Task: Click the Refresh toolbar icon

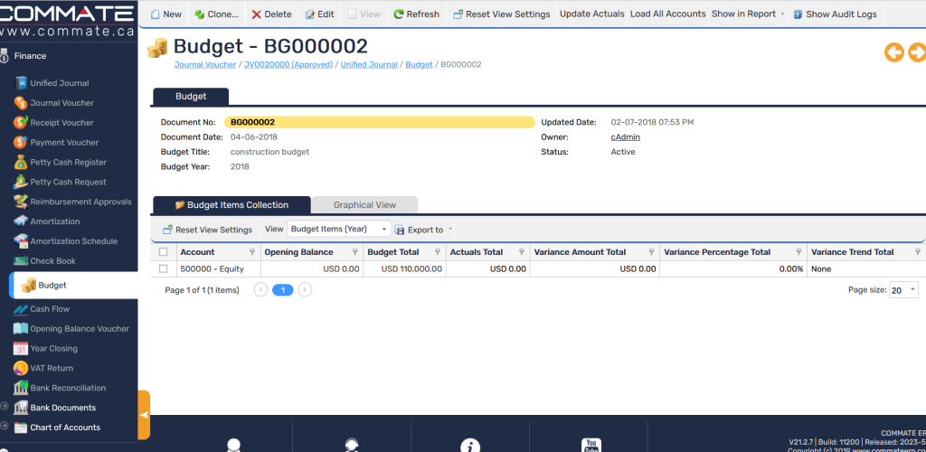Action: click(x=398, y=14)
